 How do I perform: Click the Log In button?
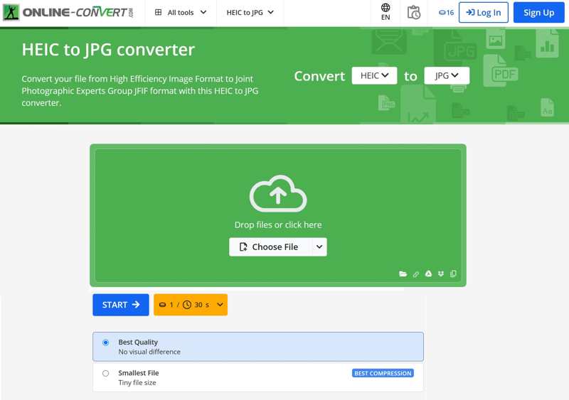click(x=484, y=12)
